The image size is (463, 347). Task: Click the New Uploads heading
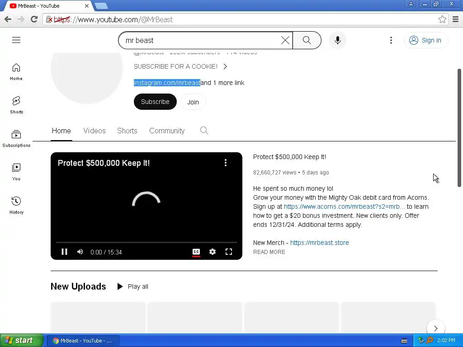tap(78, 286)
